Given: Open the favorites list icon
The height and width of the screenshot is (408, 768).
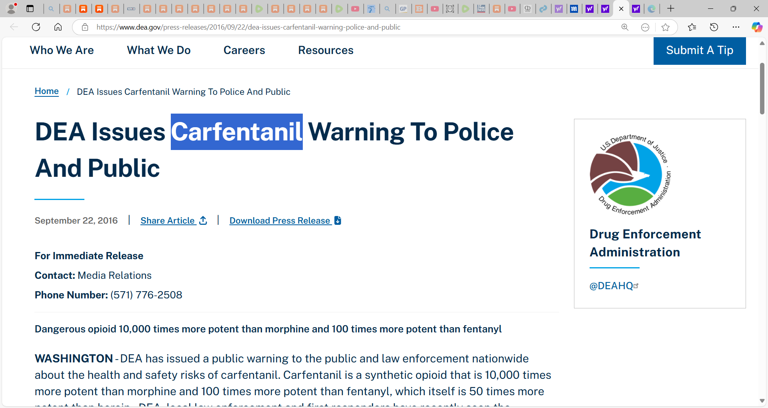Looking at the screenshot, I should [692, 27].
